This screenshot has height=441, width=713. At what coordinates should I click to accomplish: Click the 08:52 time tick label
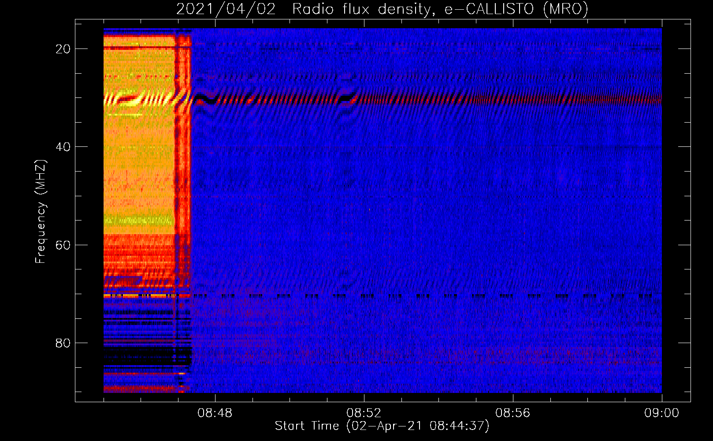point(364,413)
